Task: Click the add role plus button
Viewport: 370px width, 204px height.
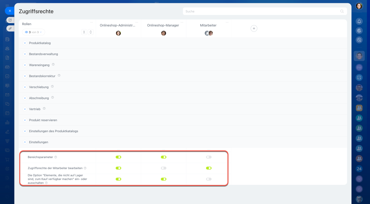Action: (x=254, y=28)
